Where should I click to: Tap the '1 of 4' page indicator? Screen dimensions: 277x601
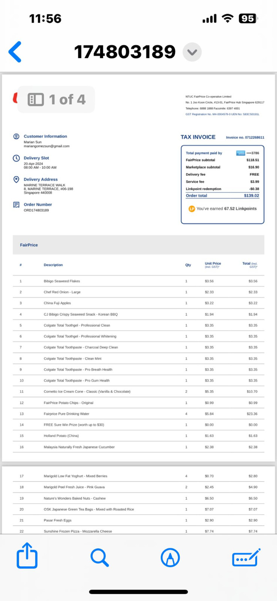(67, 100)
